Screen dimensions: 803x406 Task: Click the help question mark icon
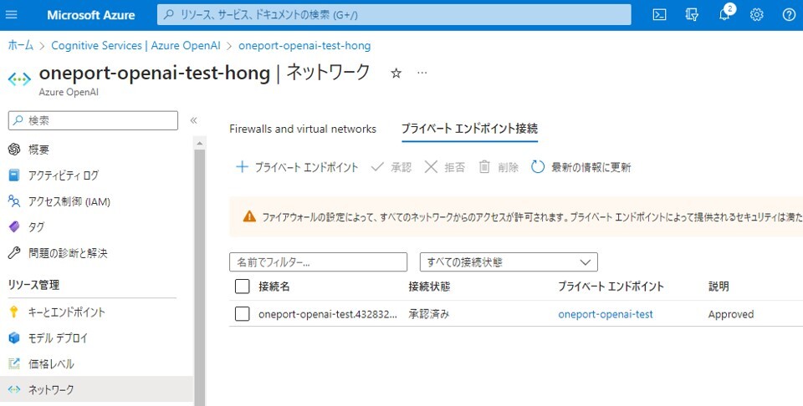pos(789,15)
